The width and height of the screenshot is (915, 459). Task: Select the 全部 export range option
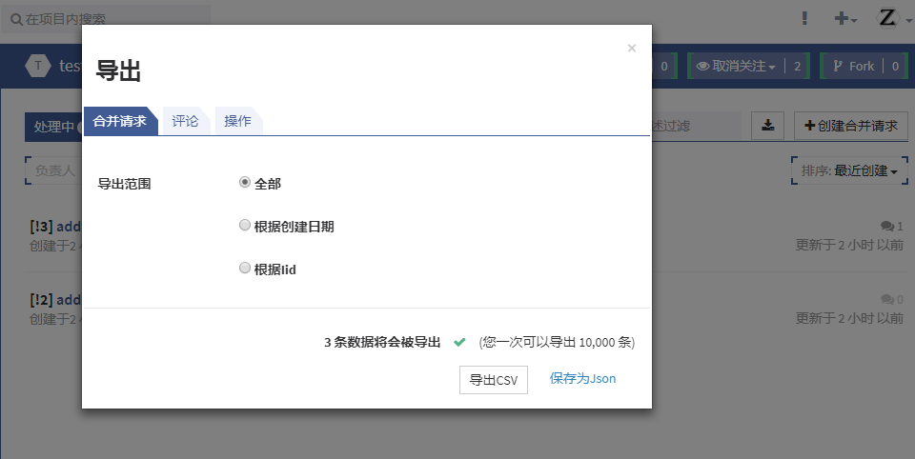tap(245, 183)
